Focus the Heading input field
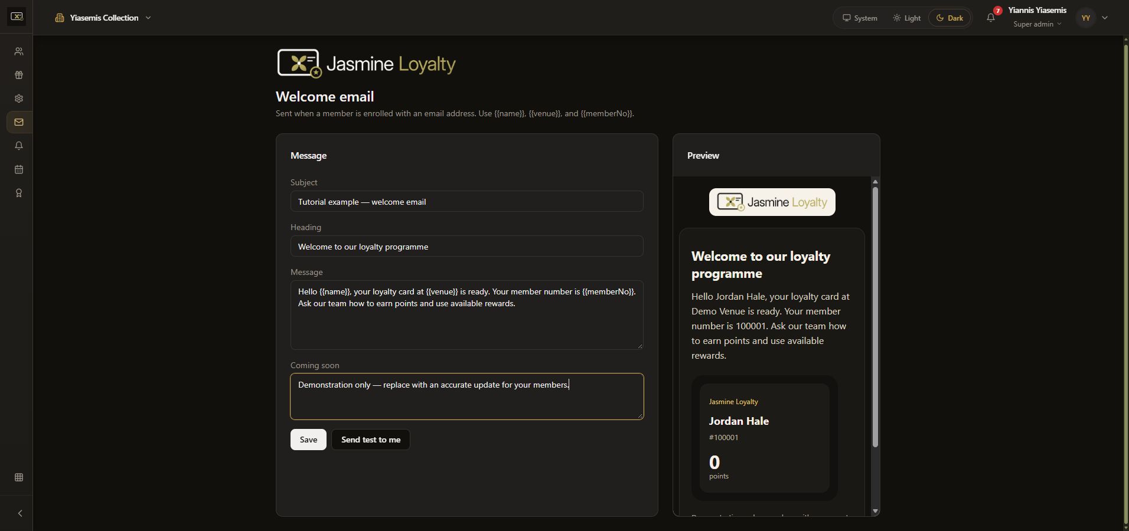Viewport: 1129px width, 531px height. [466, 246]
